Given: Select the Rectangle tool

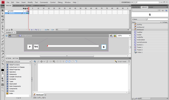Looking at the screenshot, I should pyautogui.click(x=3, y=35).
